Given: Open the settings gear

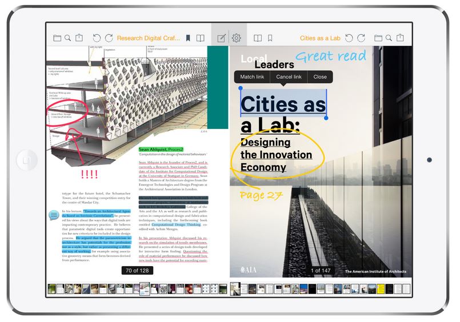Looking at the screenshot, I should click(x=236, y=38).
